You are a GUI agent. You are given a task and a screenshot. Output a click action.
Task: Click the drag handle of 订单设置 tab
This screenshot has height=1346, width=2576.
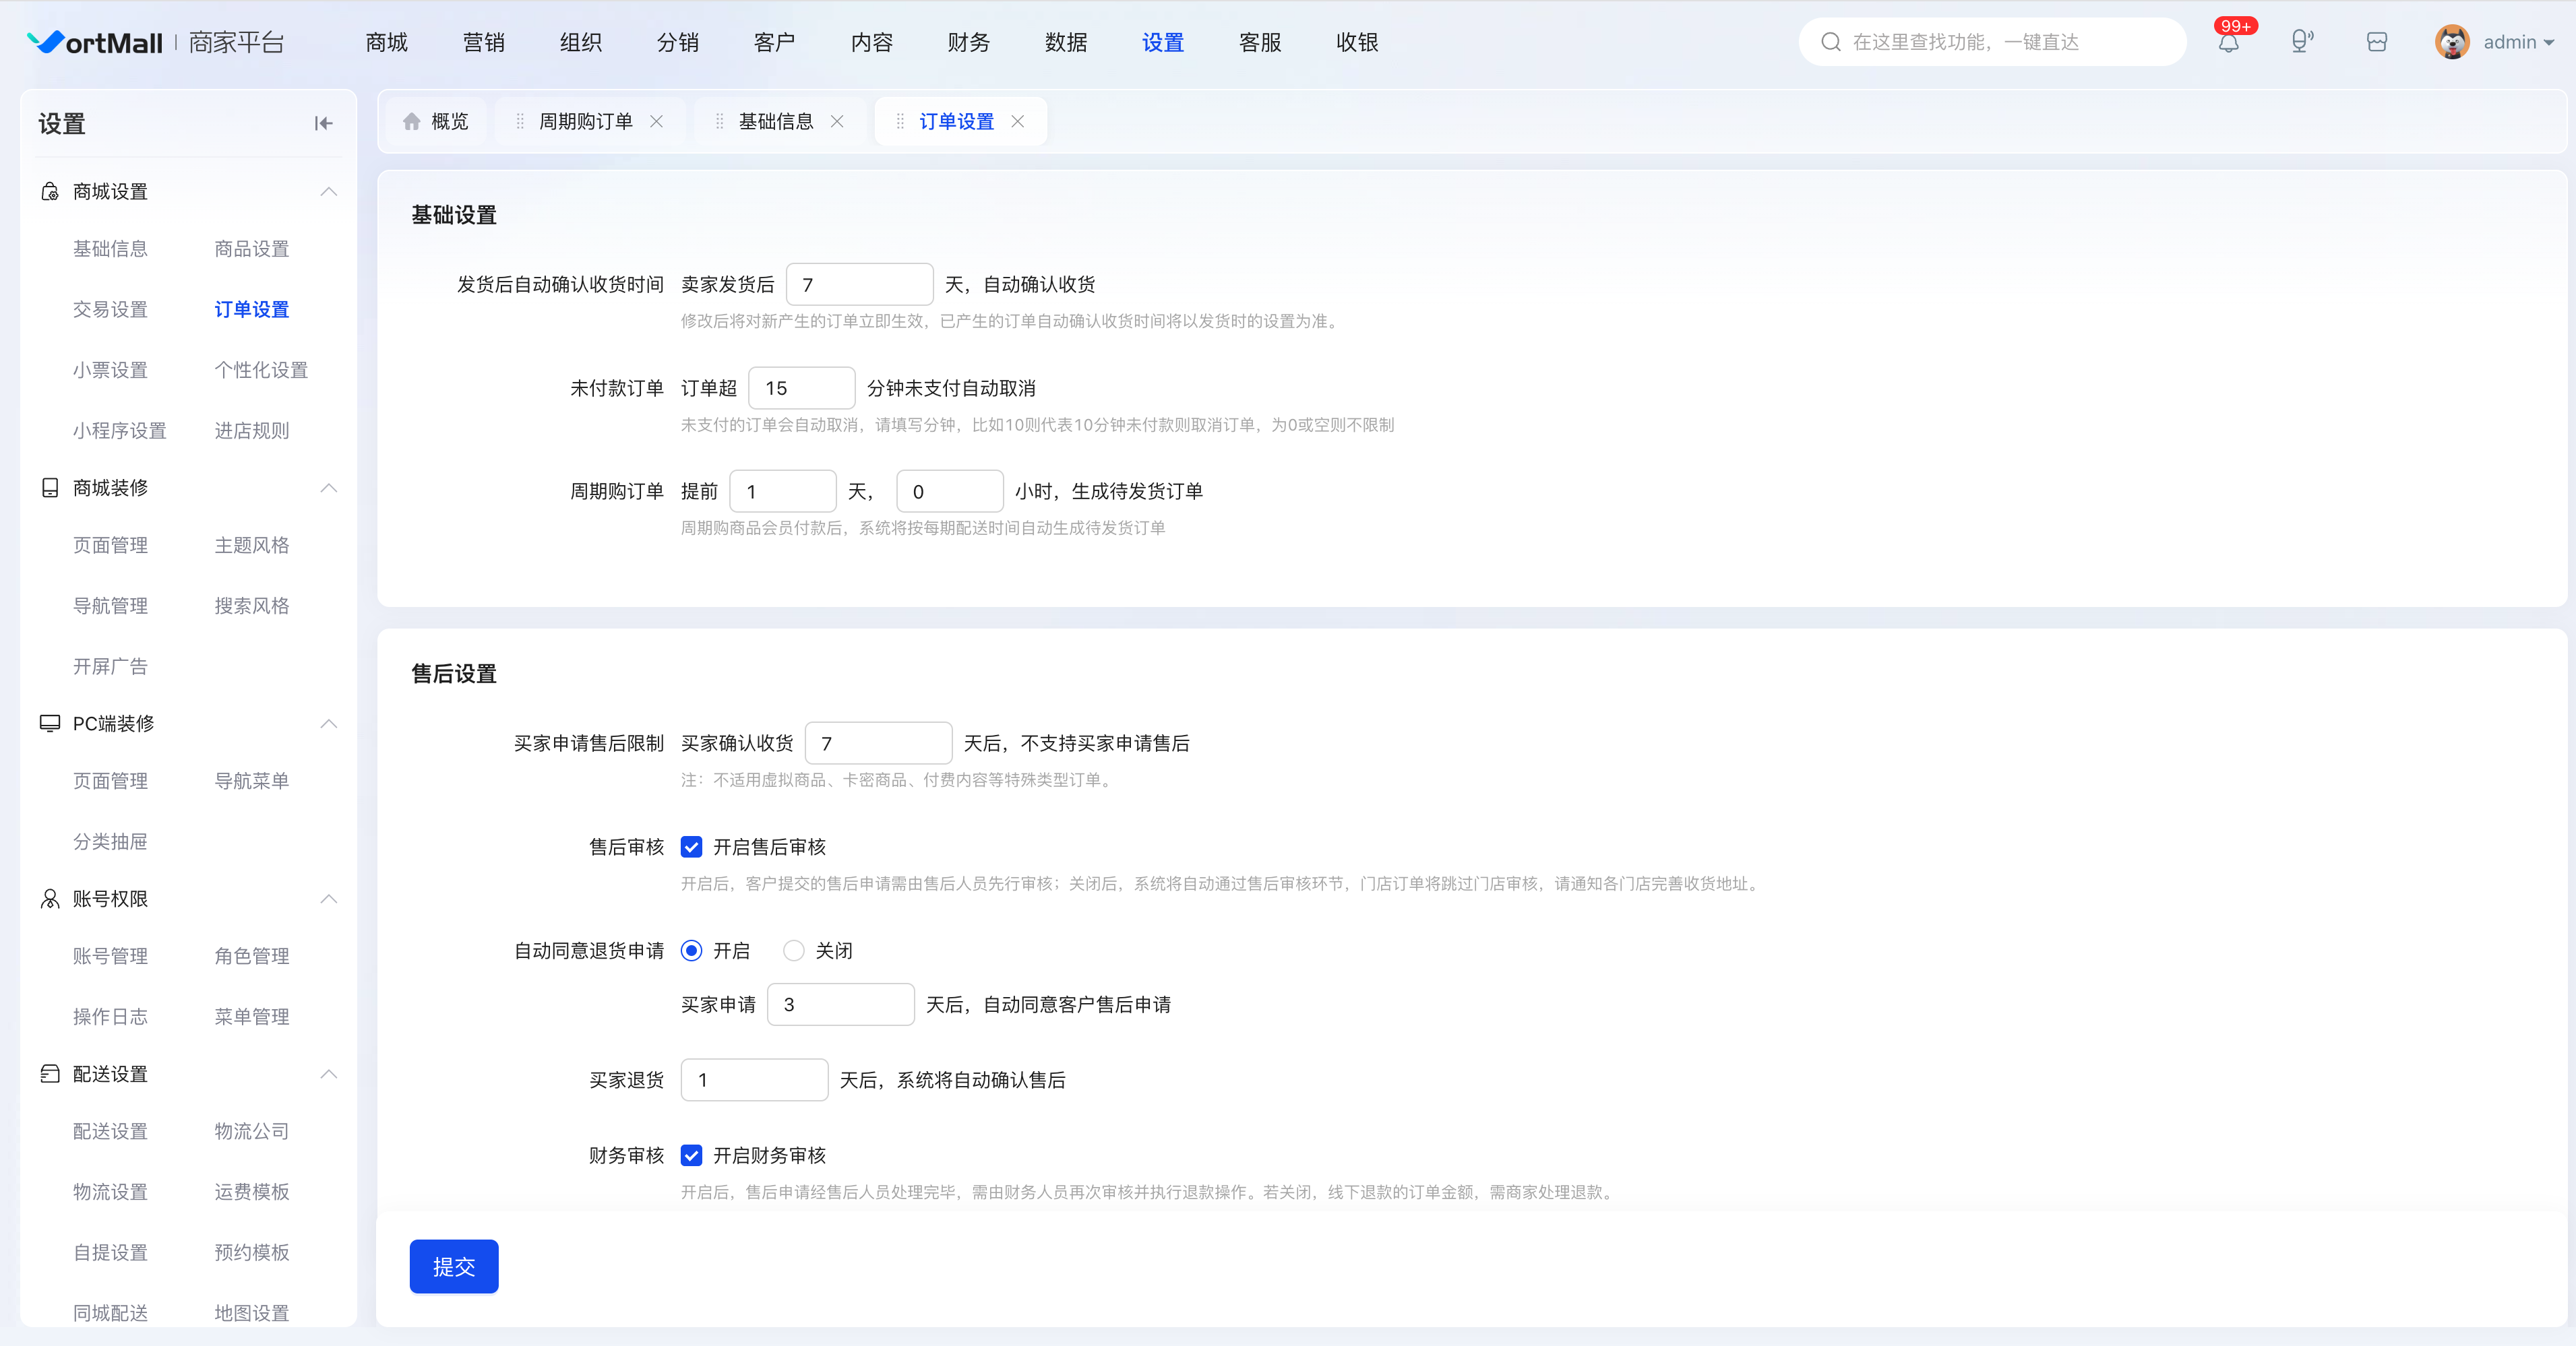[x=900, y=121]
